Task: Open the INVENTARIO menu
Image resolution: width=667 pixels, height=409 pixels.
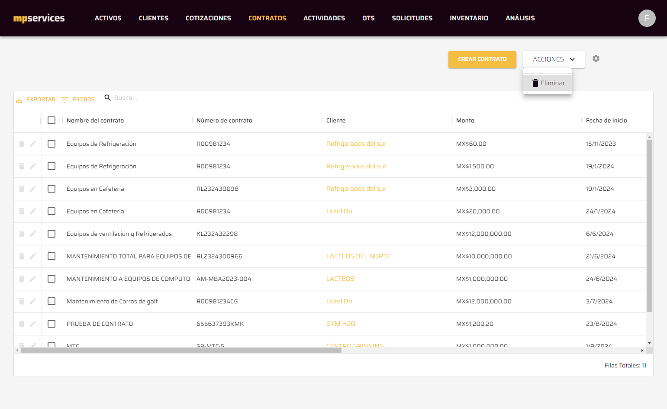Action: click(469, 18)
